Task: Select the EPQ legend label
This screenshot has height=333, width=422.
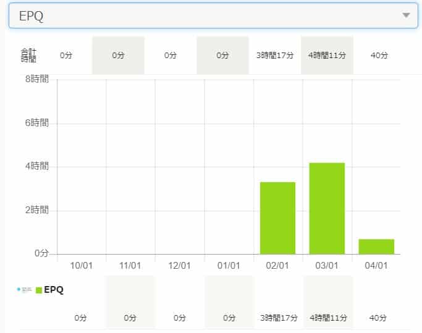Action: tap(54, 289)
